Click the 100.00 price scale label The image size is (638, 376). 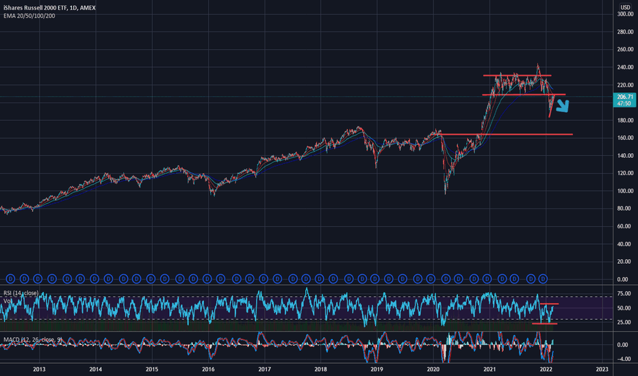pyautogui.click(x=625, y=191)
